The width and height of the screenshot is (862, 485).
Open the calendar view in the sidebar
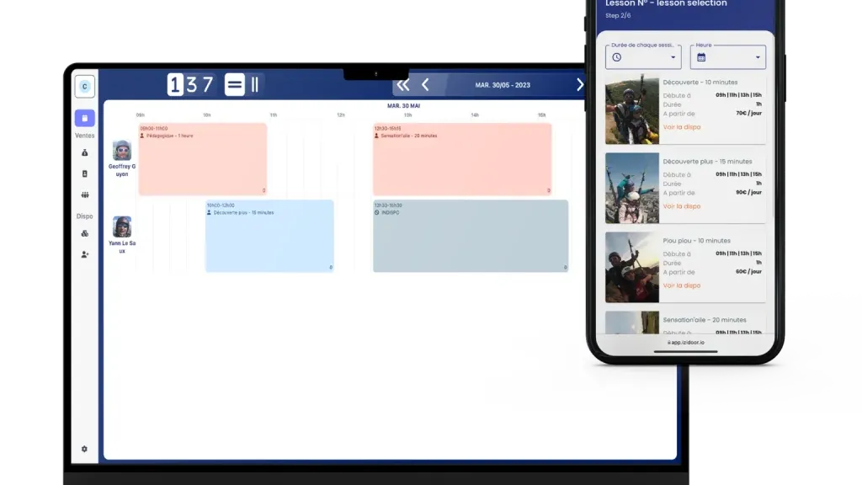click(x=84, y=119)
